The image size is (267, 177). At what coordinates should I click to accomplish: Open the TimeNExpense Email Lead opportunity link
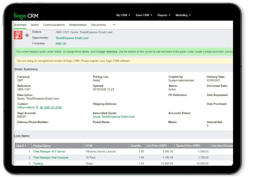[x=72, y=38]
